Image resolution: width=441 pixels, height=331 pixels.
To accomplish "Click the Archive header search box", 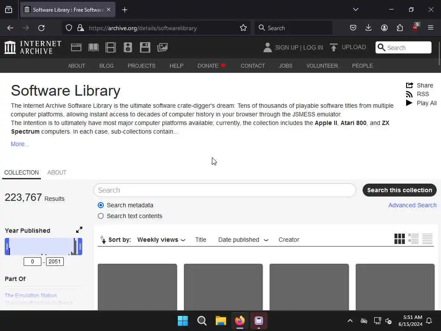I will (x=403, y=47).
